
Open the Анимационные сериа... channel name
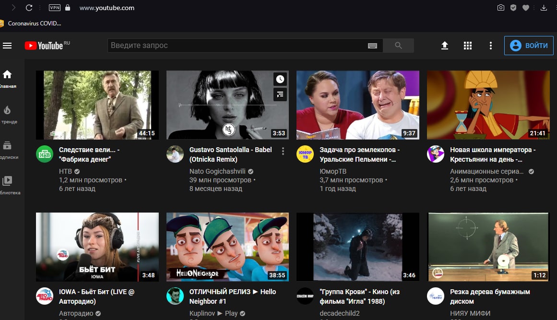click(x=486, y=172)
